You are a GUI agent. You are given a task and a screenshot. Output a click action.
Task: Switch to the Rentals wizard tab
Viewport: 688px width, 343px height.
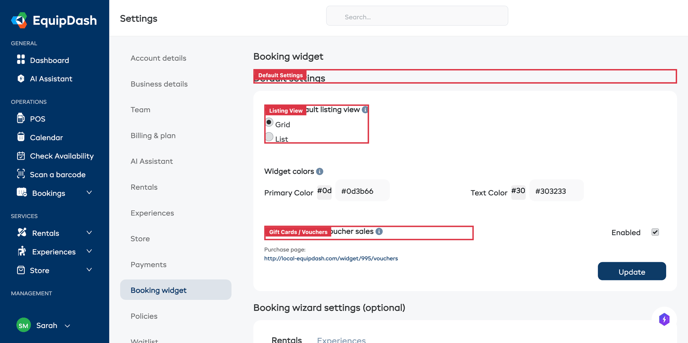point(287,340)
